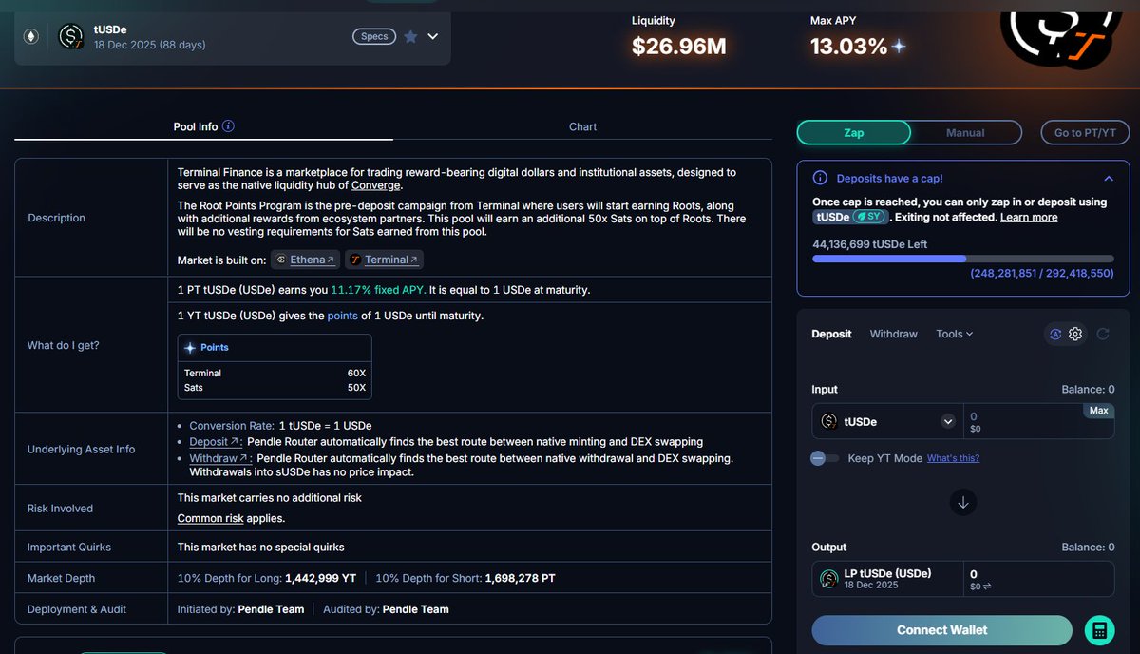Collapse the deposit cap notice
The height and width of the screenshot is (654, 1140).
coord(1108,179)
